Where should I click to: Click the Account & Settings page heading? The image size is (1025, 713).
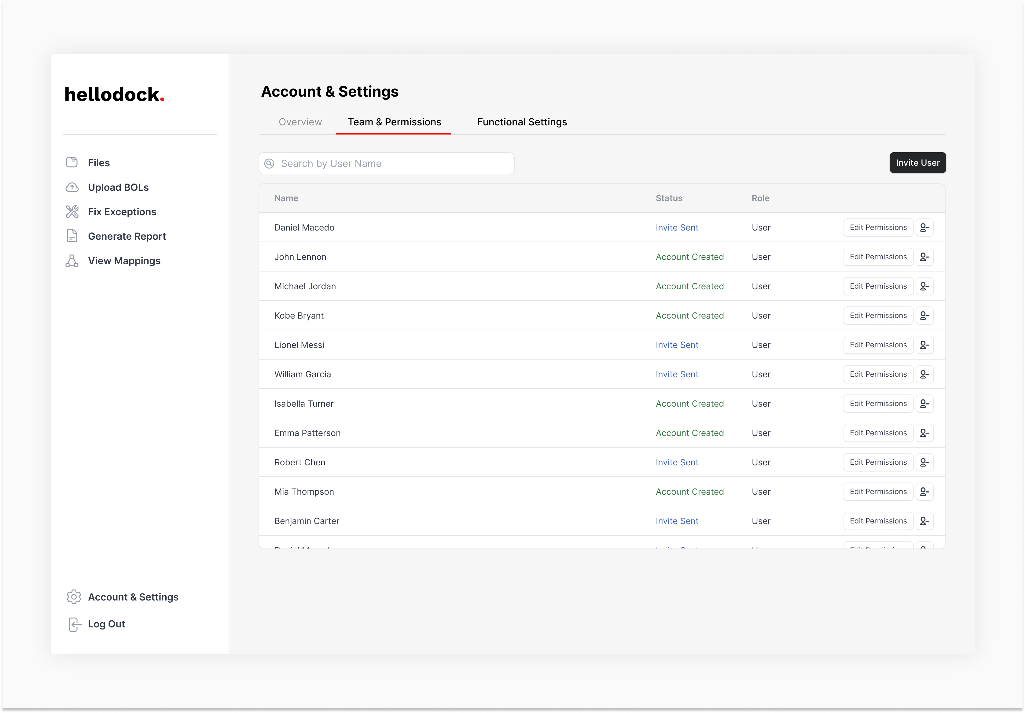329,91
